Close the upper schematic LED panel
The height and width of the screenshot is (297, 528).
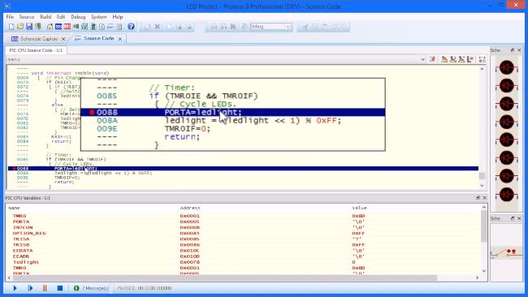point(519,50)
